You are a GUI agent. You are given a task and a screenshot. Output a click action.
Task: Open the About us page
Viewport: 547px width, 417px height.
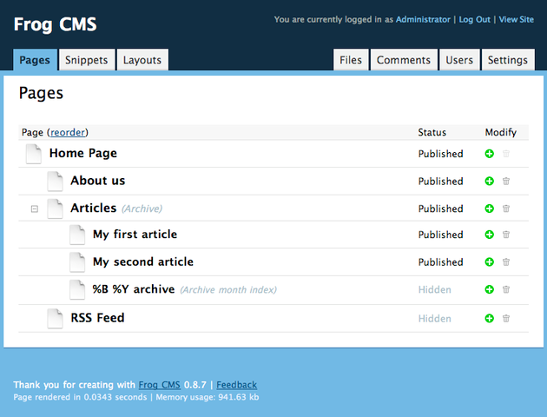point(97,181)
